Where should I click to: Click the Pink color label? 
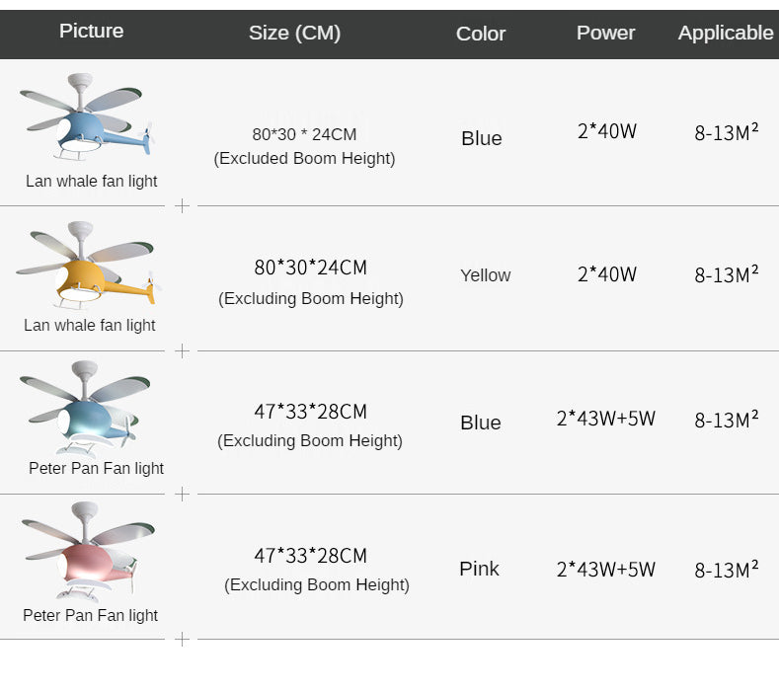tap(479, 569)
